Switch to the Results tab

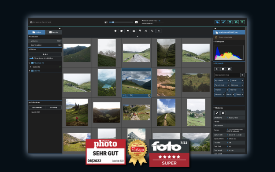click(53, 32)
